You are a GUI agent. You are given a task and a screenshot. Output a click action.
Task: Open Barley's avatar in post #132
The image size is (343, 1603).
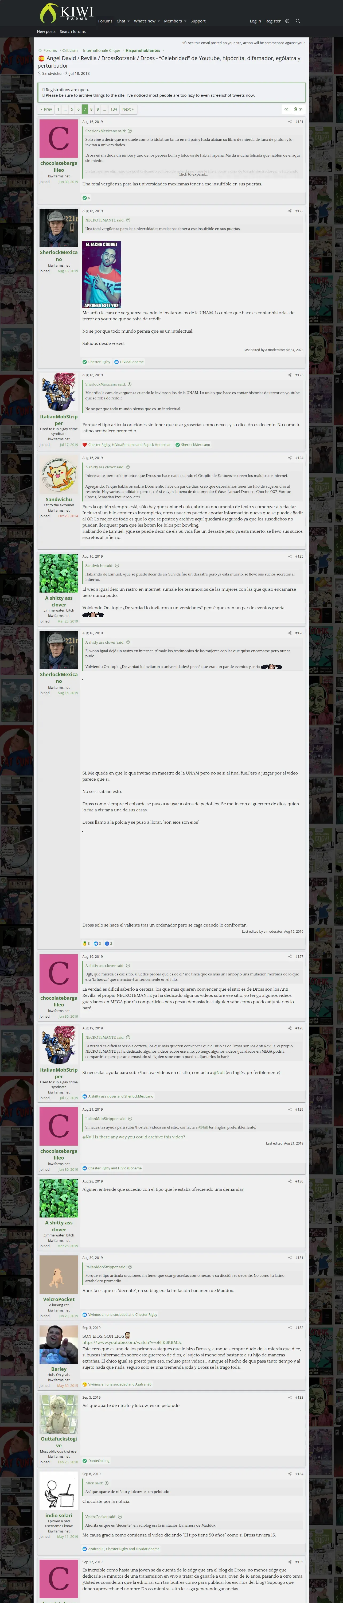tap(59, 1344)
